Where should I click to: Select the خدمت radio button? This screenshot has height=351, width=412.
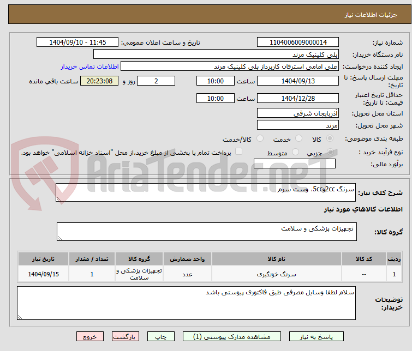click(x=298, y=138)
